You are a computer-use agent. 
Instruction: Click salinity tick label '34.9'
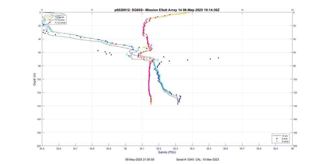coord(108,148)
